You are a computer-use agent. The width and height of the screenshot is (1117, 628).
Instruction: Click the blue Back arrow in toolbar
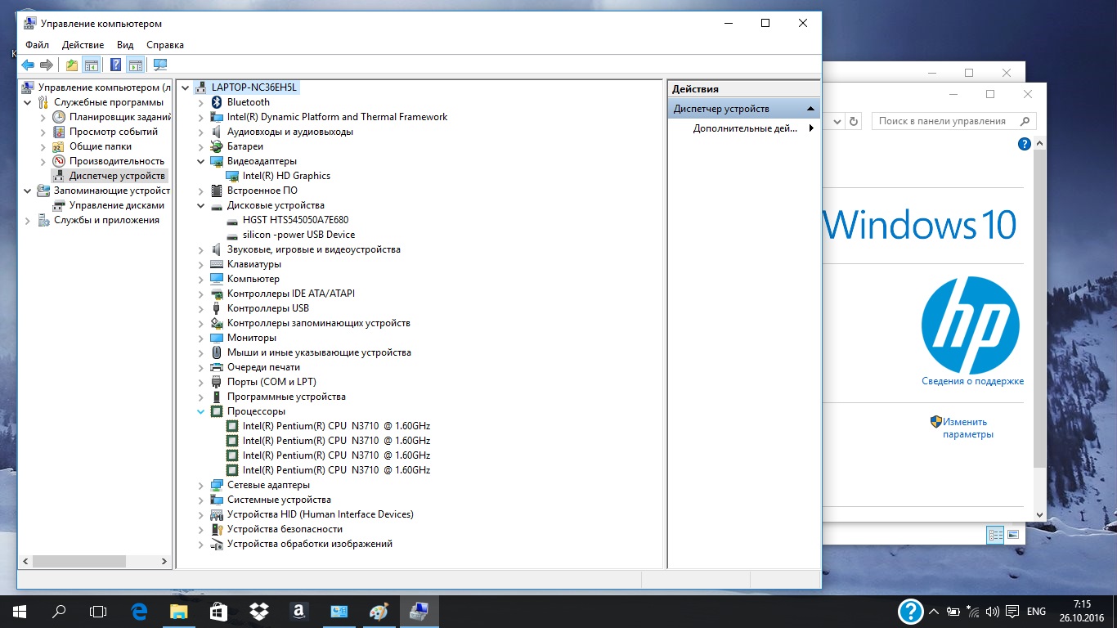click(x=28, y=65)
